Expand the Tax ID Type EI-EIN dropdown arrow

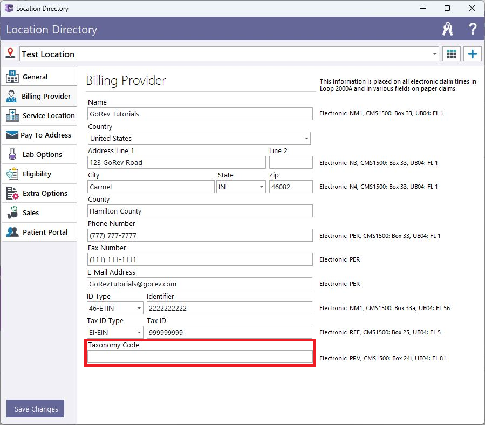139,333
